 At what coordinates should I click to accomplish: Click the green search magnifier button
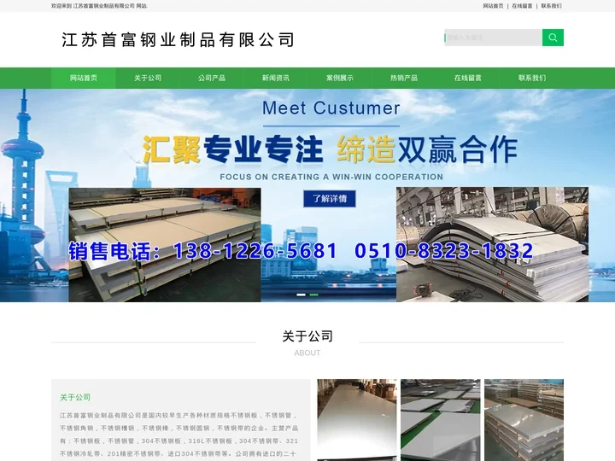click(553, 38)
